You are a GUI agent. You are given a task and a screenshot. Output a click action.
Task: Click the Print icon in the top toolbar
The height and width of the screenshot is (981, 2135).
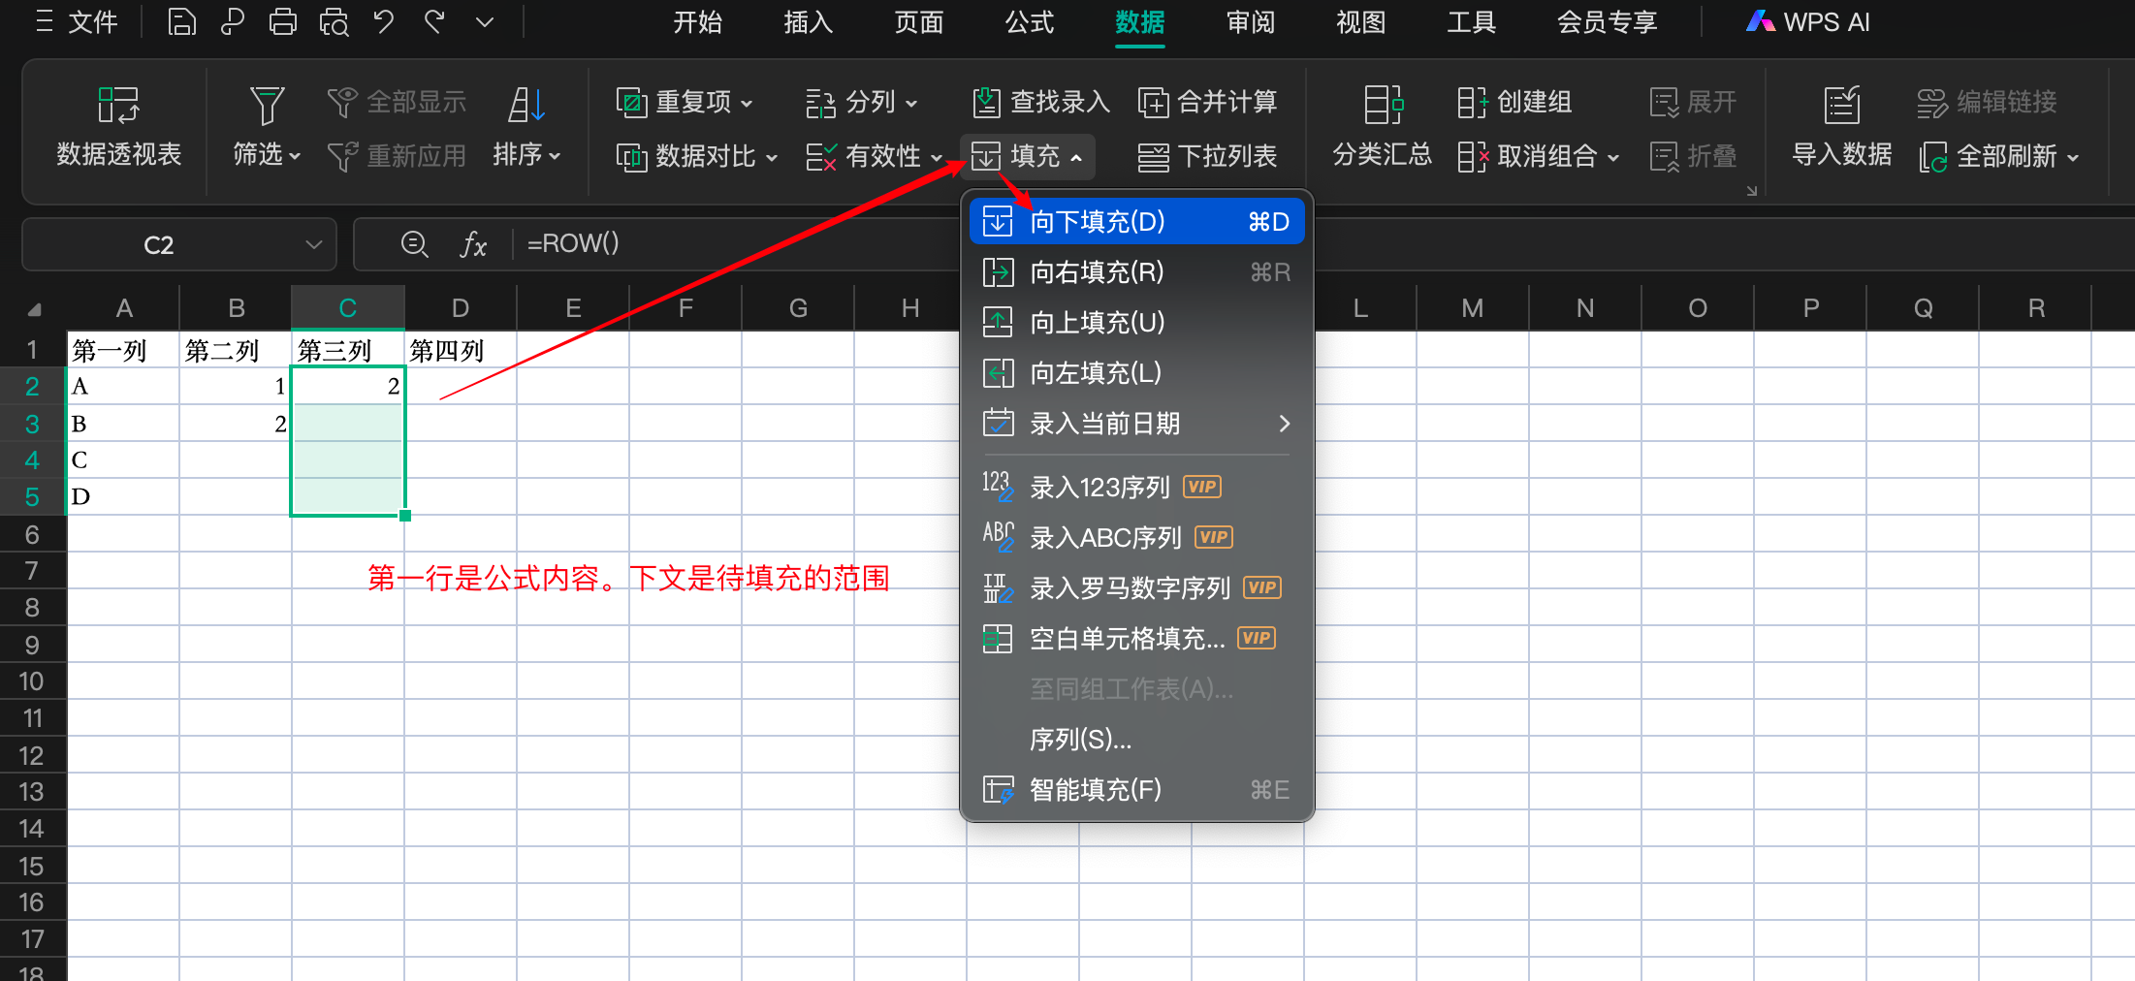[x=282, y=21]
